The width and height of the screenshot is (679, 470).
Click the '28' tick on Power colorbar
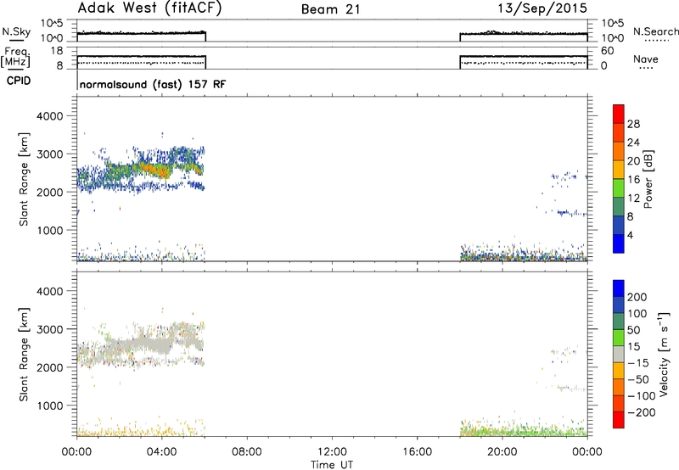(633, 124)
